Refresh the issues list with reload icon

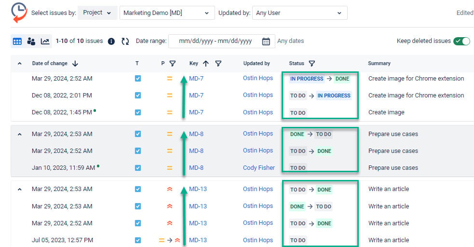(x=125, y=41)
